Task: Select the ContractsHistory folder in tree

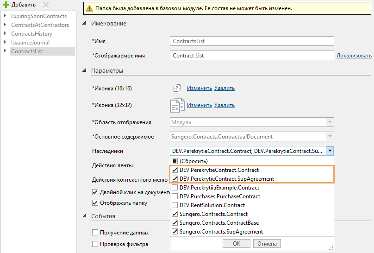Action: 31,34
